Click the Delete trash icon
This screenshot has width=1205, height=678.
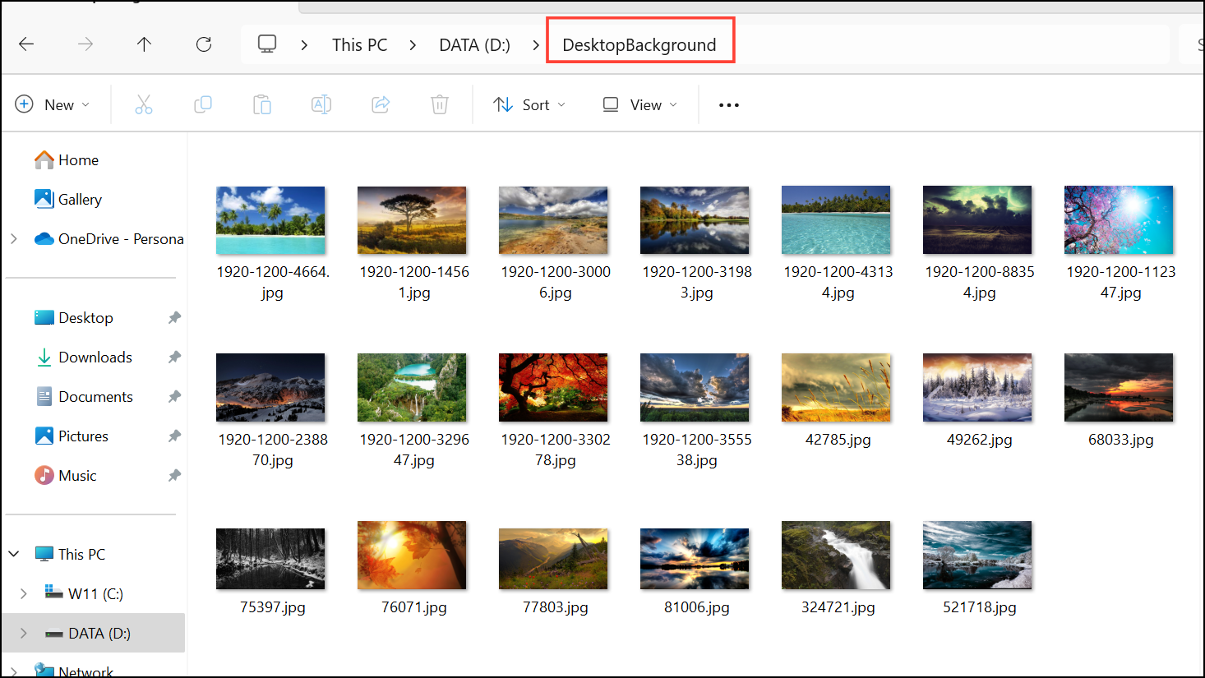point(440,104)
